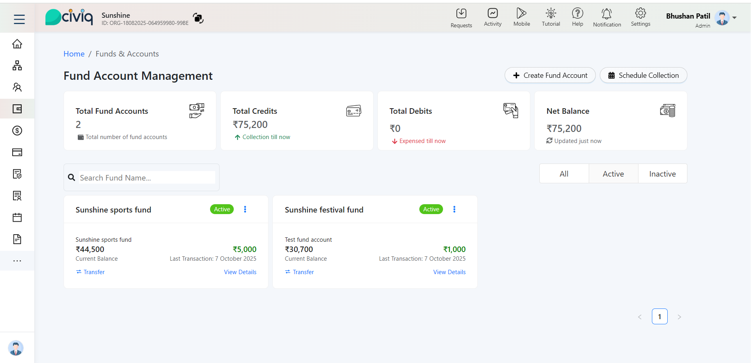
Task: Click Create Fund Account button
Action: [x=550, y=75]
